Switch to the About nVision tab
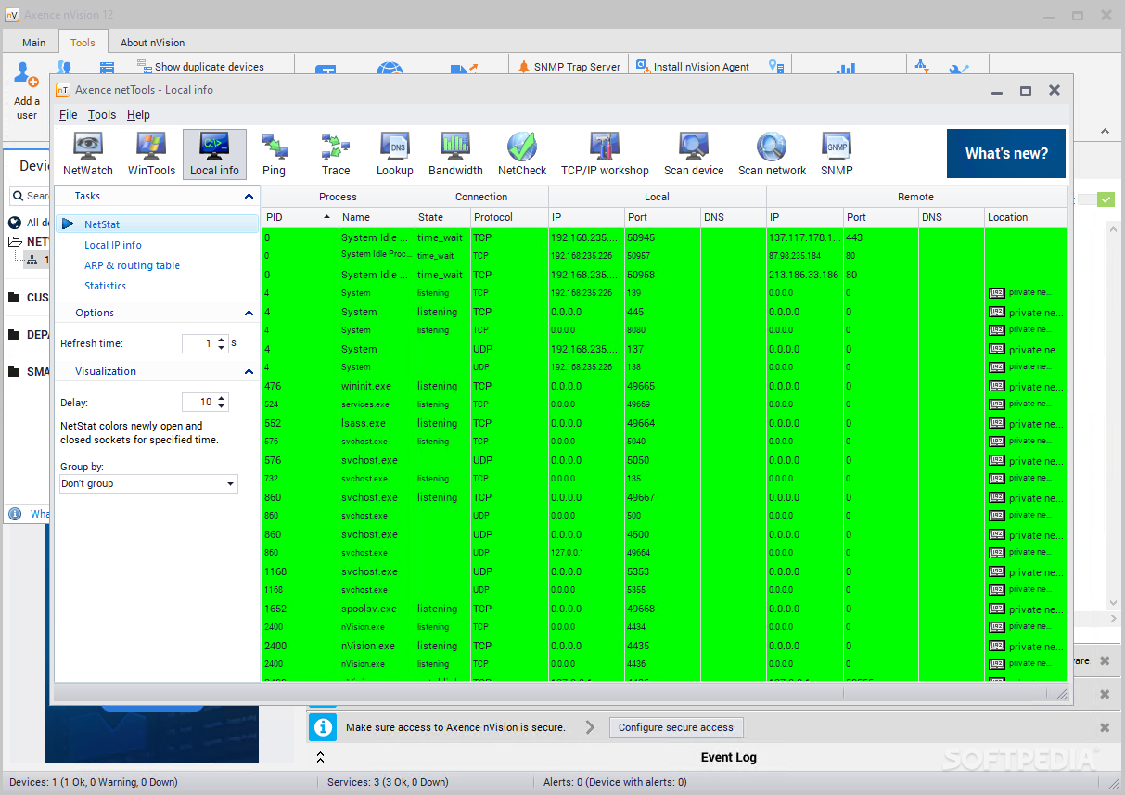This screenshot has height=795, width=1125. click(152, 43)
